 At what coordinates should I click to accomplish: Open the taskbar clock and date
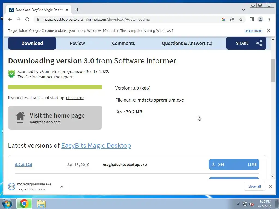[265, 204]
